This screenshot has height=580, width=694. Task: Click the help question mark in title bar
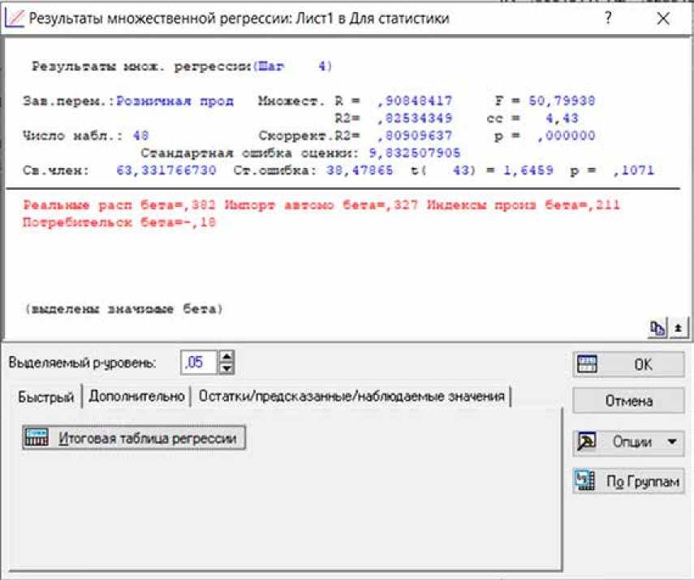(609, 18)
